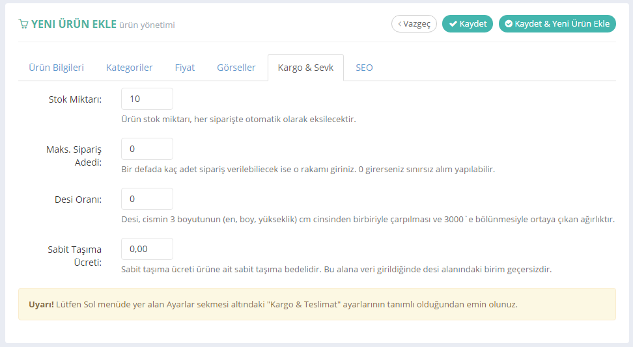Click the shopping cart icon beside Yeni Ürün Ekle

coord(23,24)
